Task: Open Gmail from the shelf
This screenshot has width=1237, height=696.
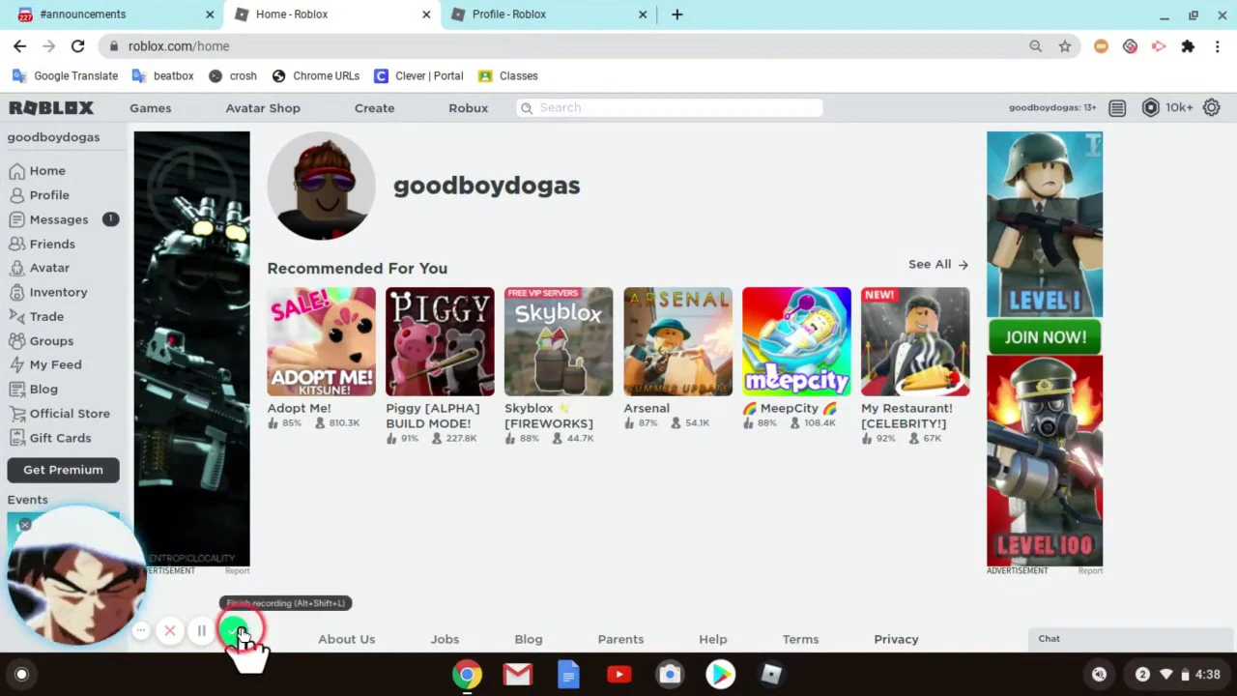Action: tap(518, 674)
